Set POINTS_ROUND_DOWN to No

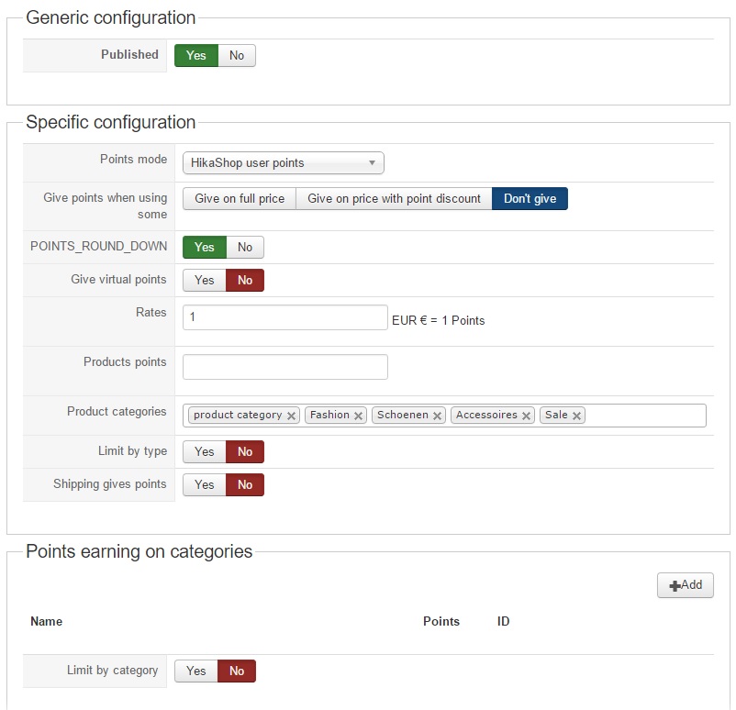click(245, 247)
